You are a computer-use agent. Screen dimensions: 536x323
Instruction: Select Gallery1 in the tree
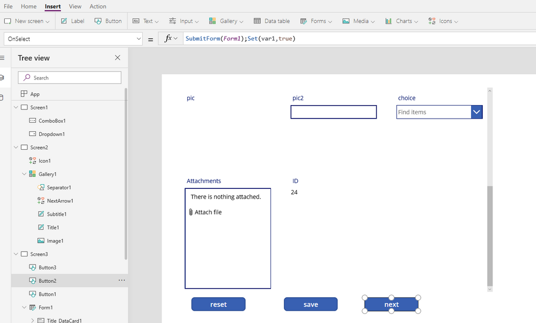48,174
